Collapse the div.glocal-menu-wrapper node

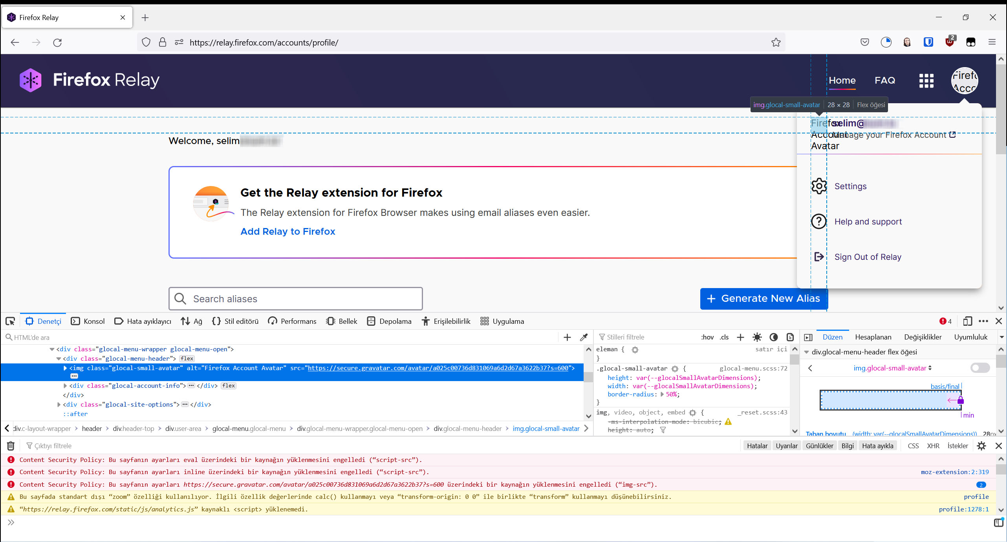click(x=52, y=349)
